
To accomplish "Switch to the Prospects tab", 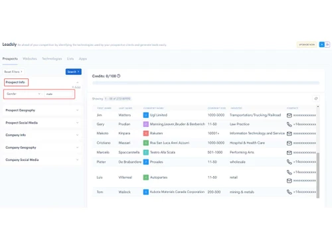I will pos(10,58).
